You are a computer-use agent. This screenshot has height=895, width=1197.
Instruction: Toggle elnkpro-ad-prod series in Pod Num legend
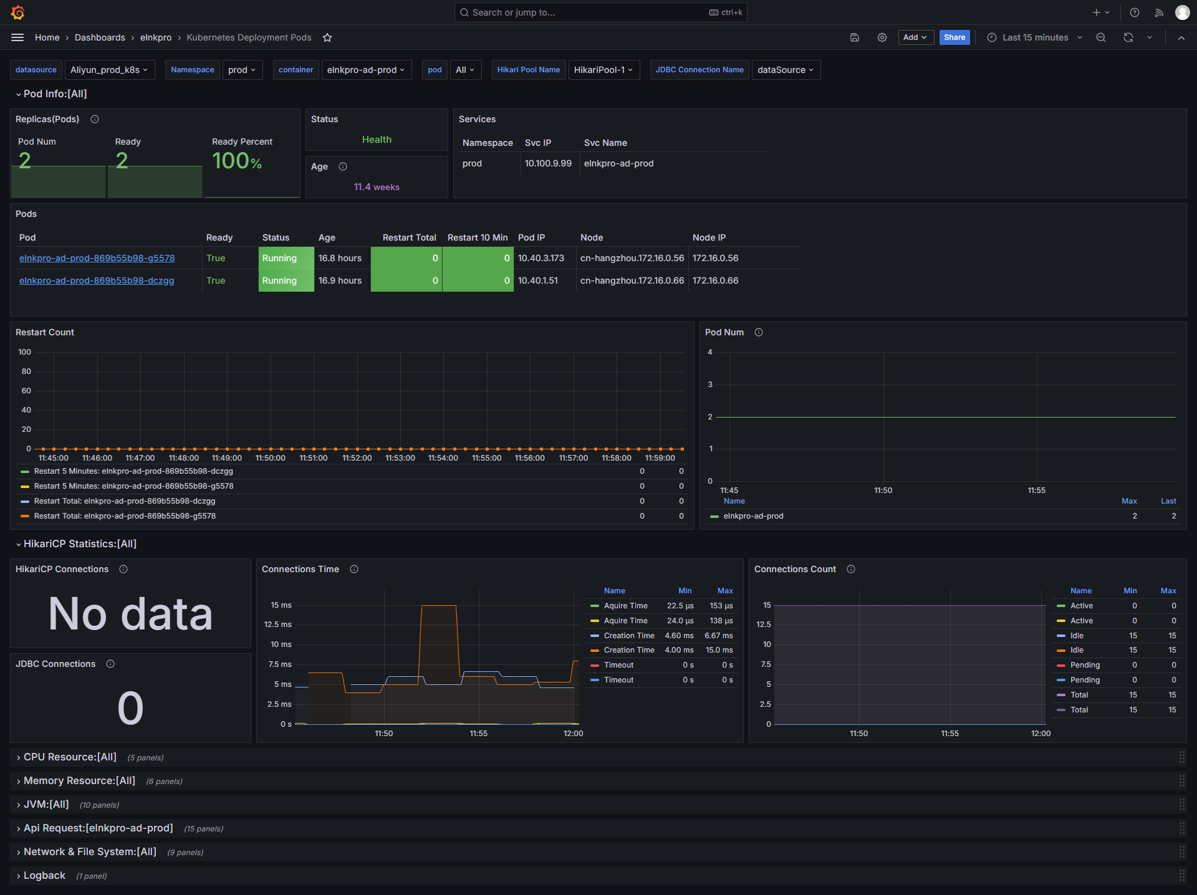(x=753, y=516)
